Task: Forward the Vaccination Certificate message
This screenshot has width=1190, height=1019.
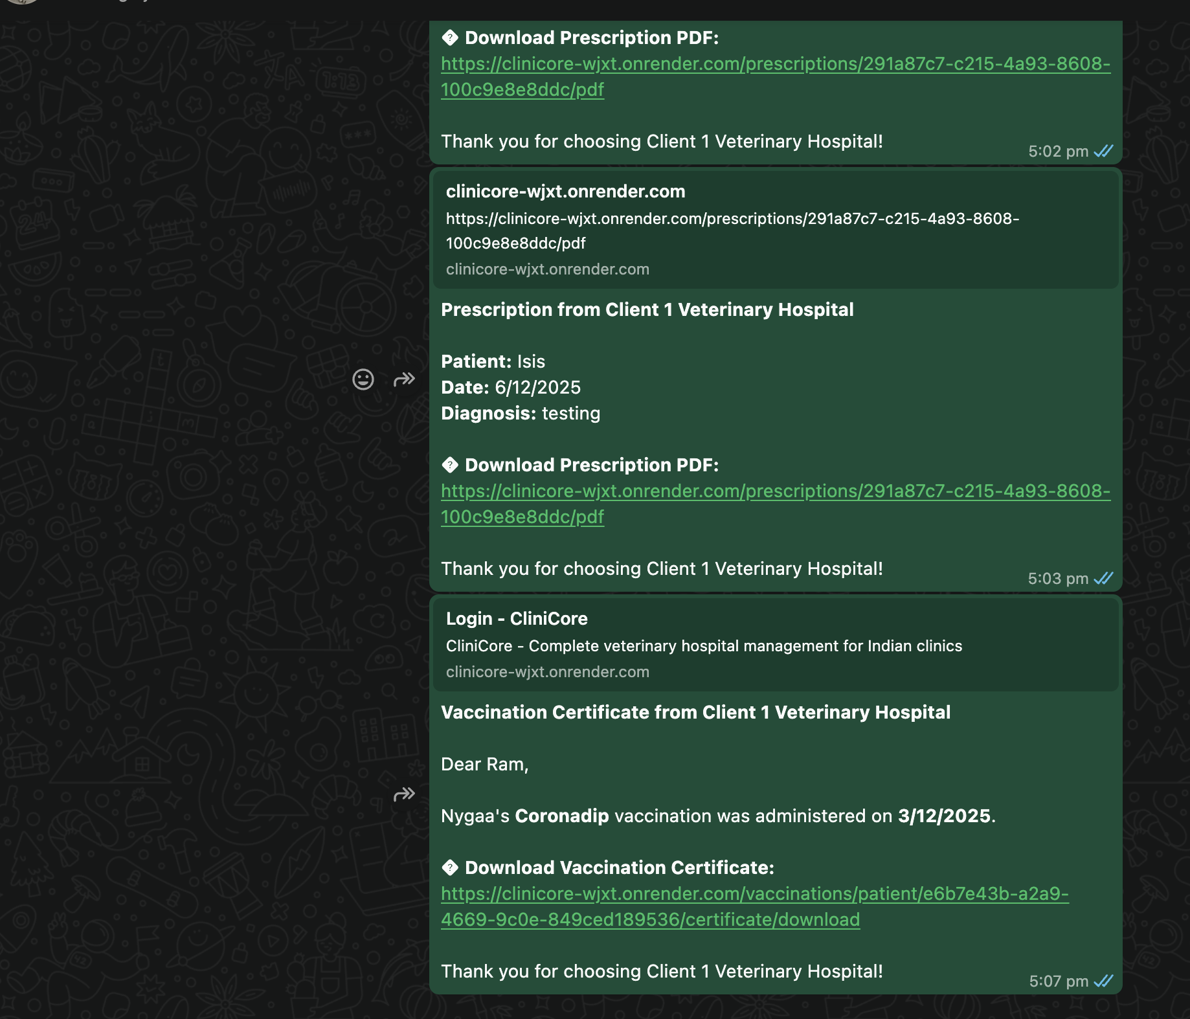Action: [x=404, y=794]
